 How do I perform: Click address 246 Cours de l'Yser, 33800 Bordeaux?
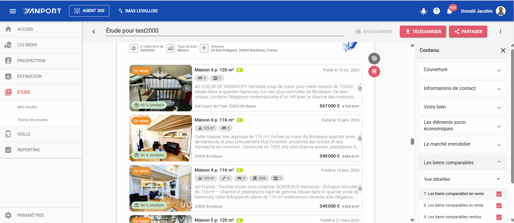click(225, 106)
